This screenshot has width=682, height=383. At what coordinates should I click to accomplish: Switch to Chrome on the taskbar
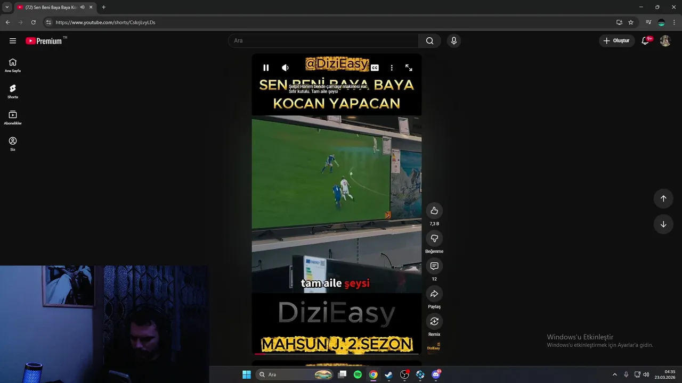374,374
